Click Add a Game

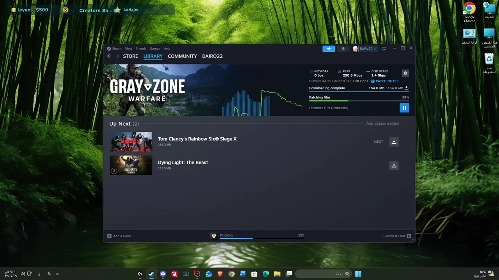[x=119, y=236]
